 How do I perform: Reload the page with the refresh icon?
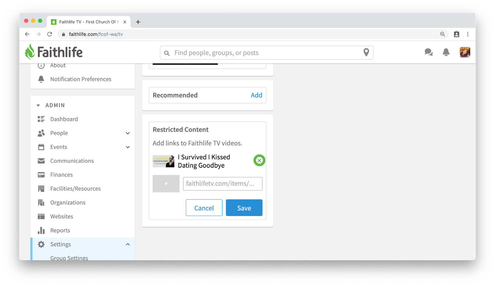point(49,34)
